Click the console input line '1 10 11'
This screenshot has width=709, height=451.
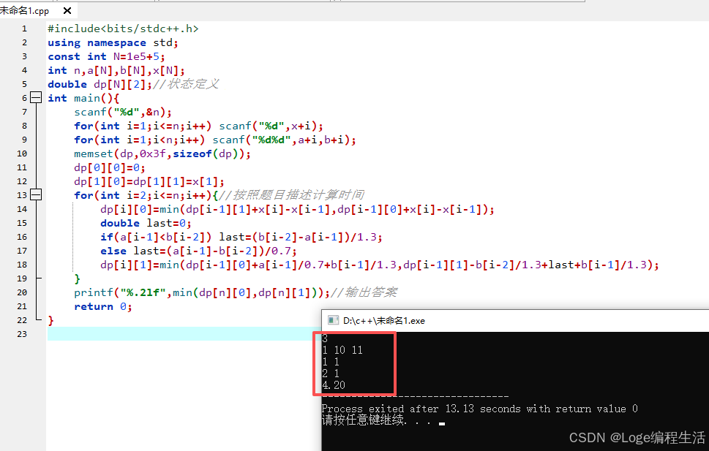342,350
